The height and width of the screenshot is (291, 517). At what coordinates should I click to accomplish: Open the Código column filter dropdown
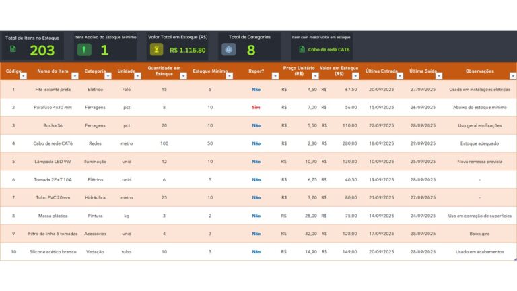pyautogui.click(x=23, y=76)
